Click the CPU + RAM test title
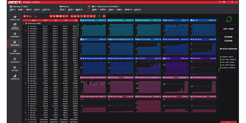 [228, 29]
